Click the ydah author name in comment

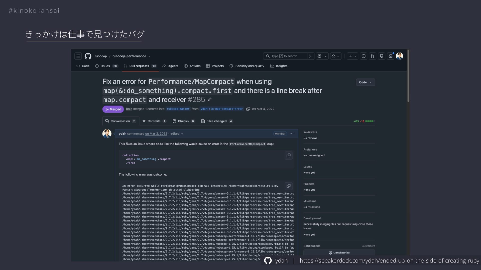pos(123,134)
